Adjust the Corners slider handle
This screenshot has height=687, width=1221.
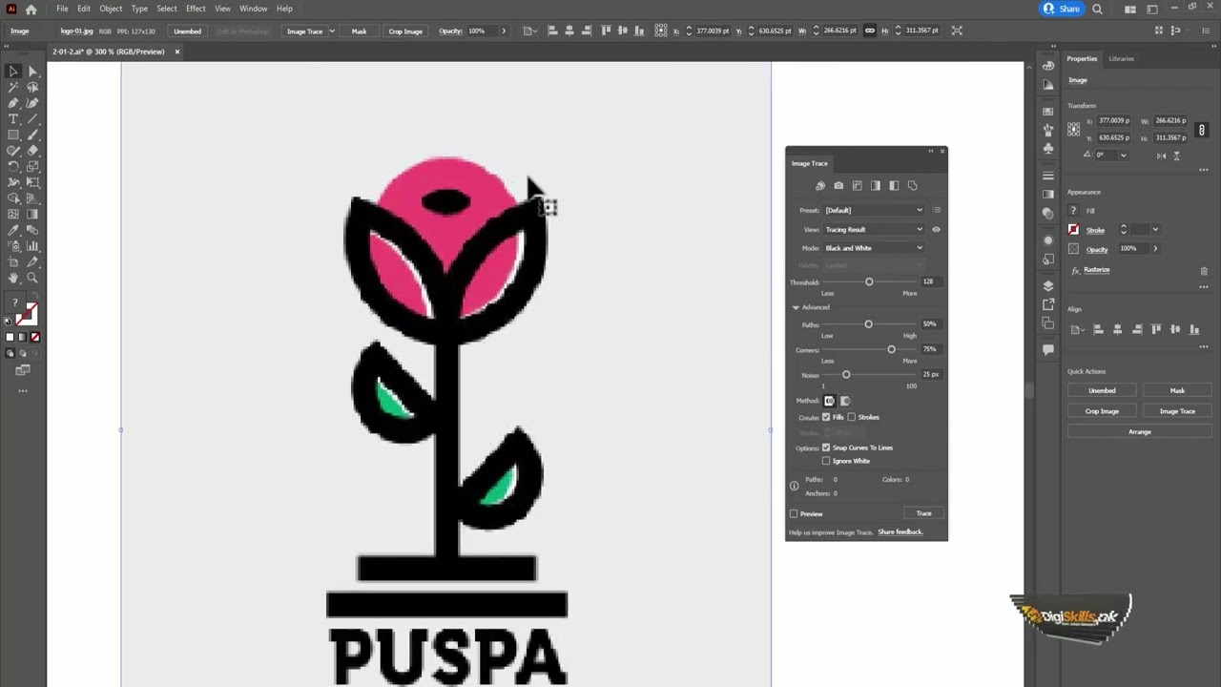coord(892,349)
